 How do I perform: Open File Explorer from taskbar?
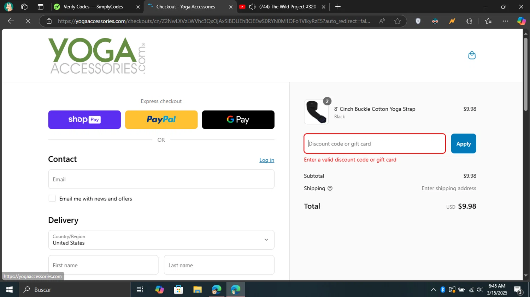coord(198,290)
